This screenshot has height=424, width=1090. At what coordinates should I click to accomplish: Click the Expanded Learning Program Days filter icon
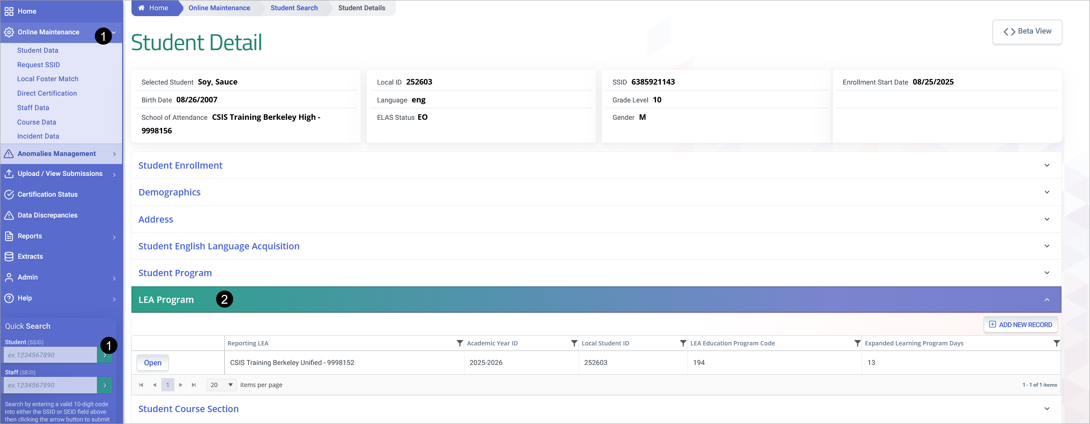tap(1056, 343)
